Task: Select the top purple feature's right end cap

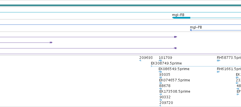Action: 176,37
